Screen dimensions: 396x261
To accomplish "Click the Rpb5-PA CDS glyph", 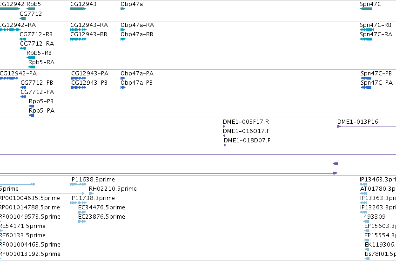I will coord(31,115).
